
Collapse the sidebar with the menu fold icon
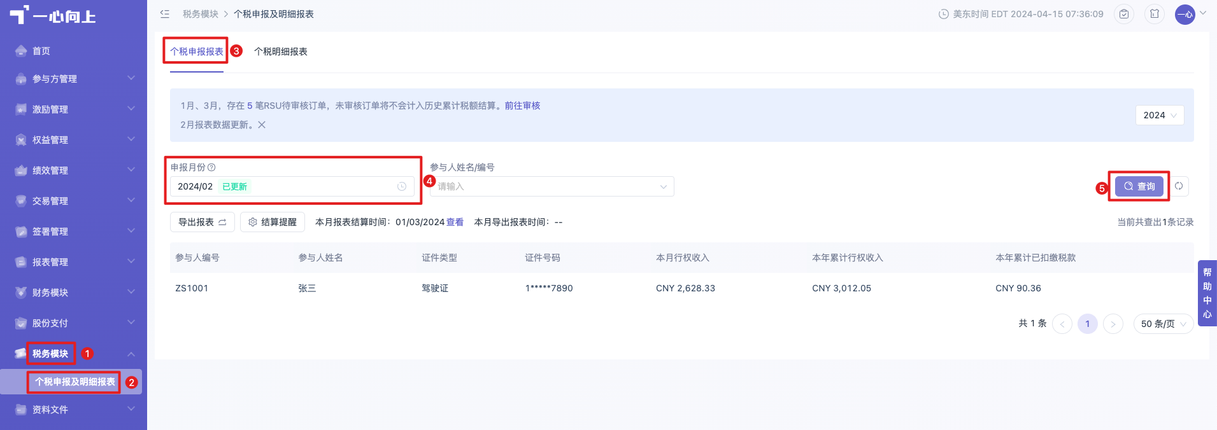tap(165, 13)
